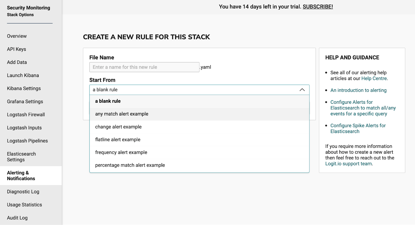This screenshot has height=225, width=415.
Task: Type in the File Name input field
Action: [x=144, y=67]
